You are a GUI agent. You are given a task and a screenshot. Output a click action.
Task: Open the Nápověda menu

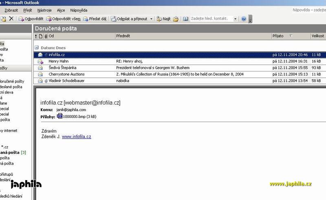coord(79,10)
